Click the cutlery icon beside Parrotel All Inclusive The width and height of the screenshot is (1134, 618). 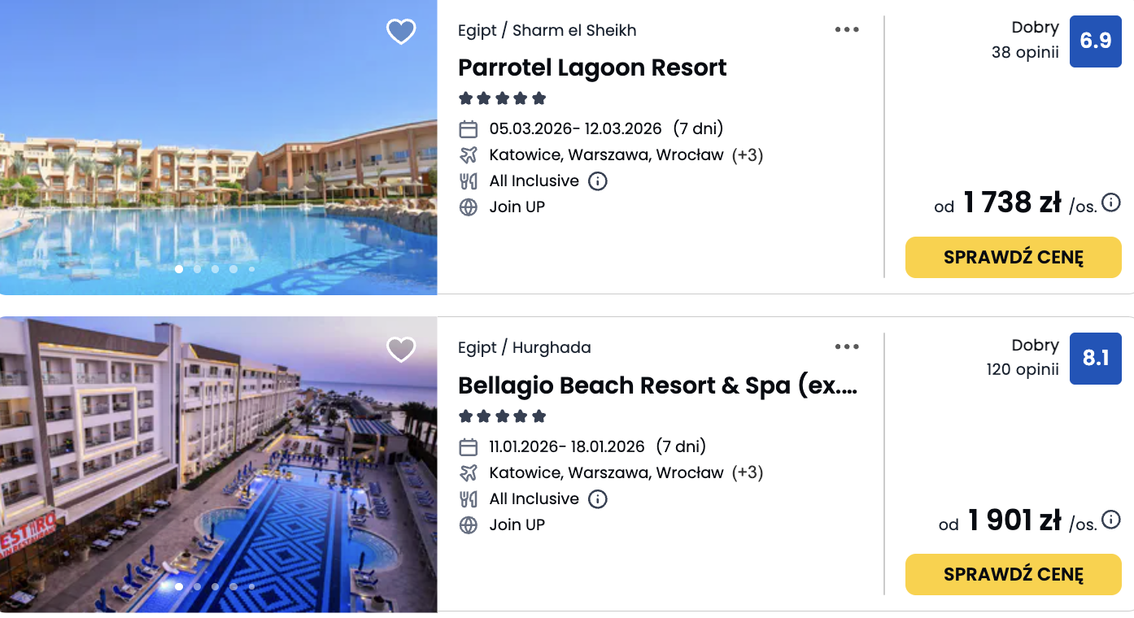pyautogui.click(x=469, y=181)
